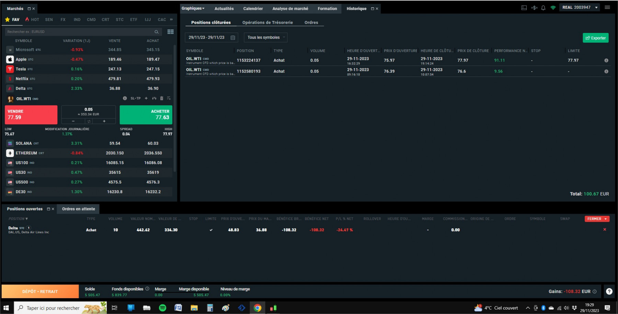Screen dimensions: 618x314
Task: Show info for position 1153224137
Action: coord(606,60)
